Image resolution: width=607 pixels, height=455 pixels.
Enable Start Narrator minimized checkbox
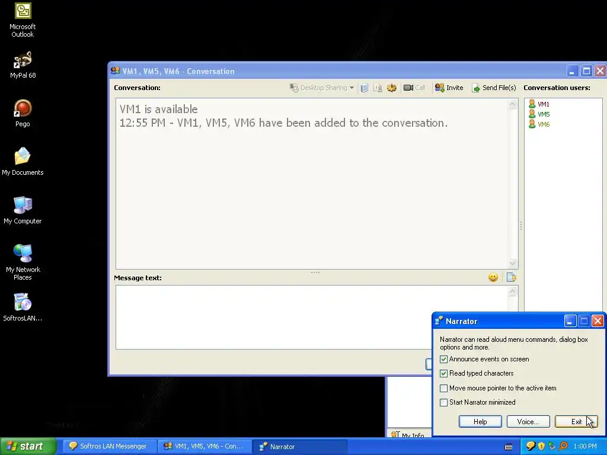click(443, 402)
